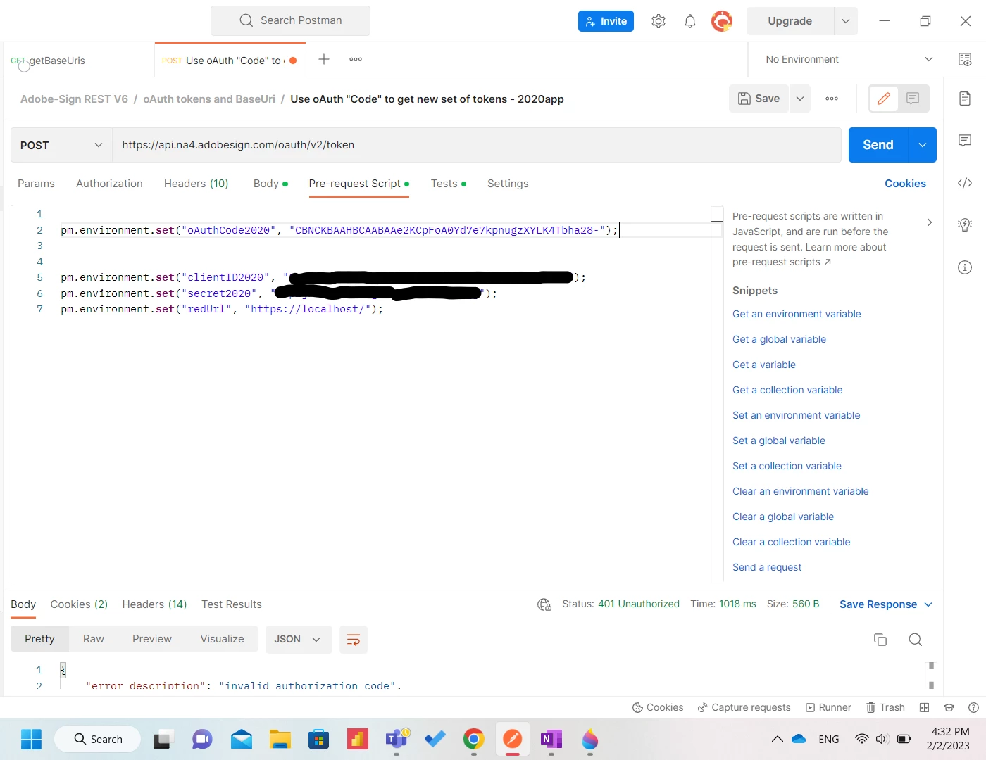The width and height of the screenshot is (986, 760).
Task: Open the Test Results tab
Action: click(231, 604)
